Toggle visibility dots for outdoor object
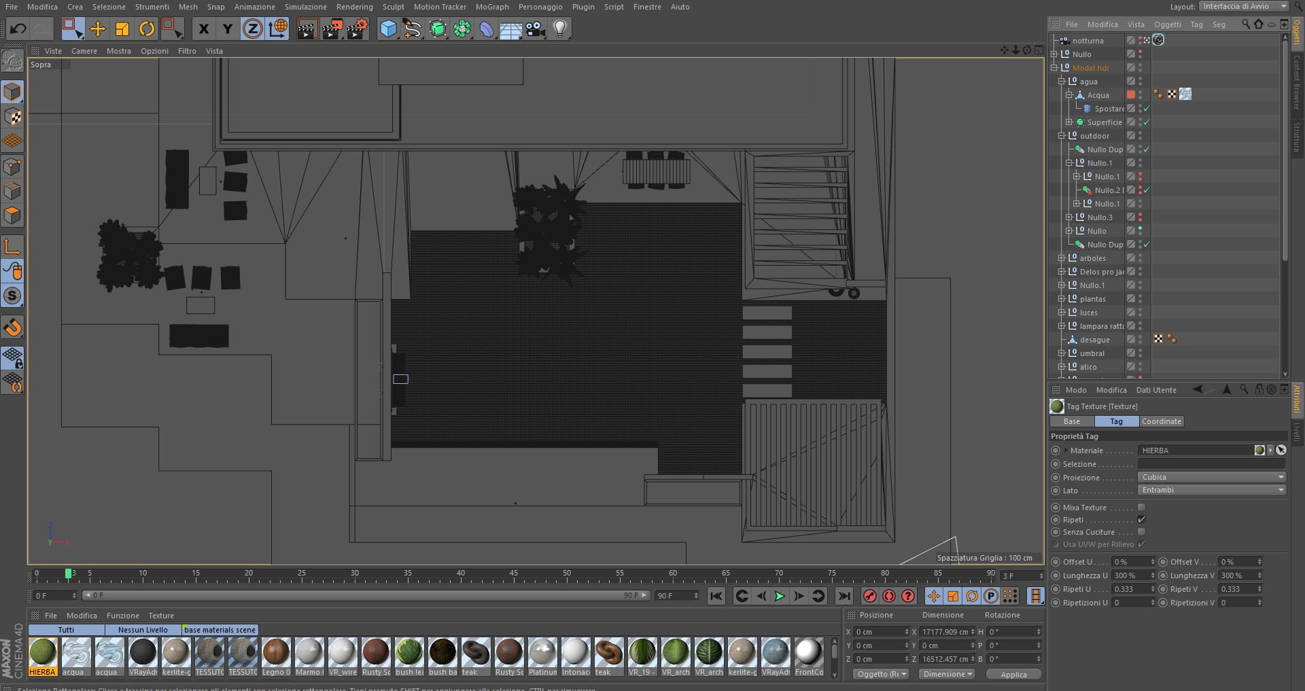 pos(1141,136)
